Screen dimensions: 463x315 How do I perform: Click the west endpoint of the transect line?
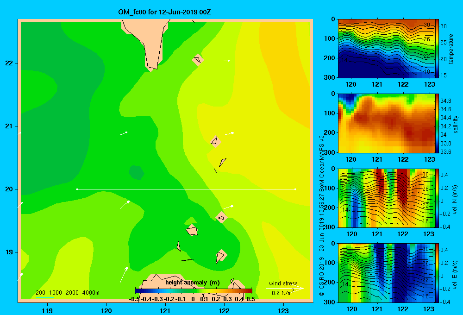coord(77,189)
